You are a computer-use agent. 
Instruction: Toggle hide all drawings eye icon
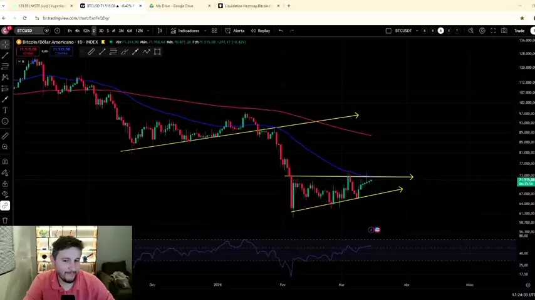(x=5, y=194)
